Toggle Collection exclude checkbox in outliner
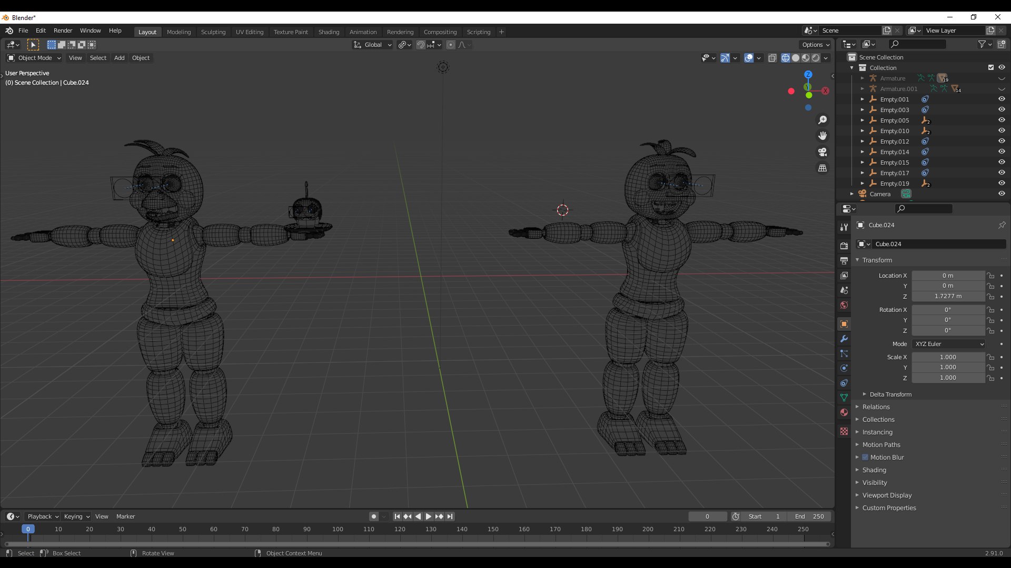This screenshot has height=568, width=1011. (x=991, y=67)
